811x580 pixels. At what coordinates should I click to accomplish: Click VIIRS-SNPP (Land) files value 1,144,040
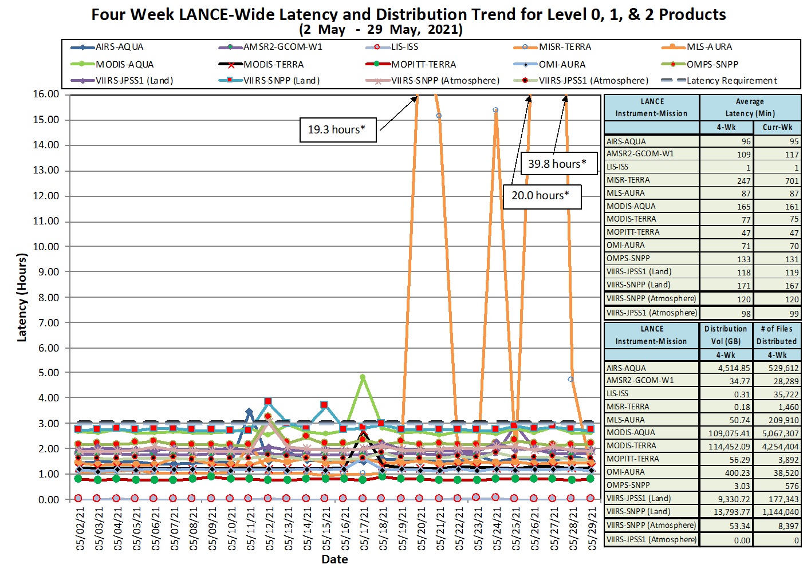780,512
